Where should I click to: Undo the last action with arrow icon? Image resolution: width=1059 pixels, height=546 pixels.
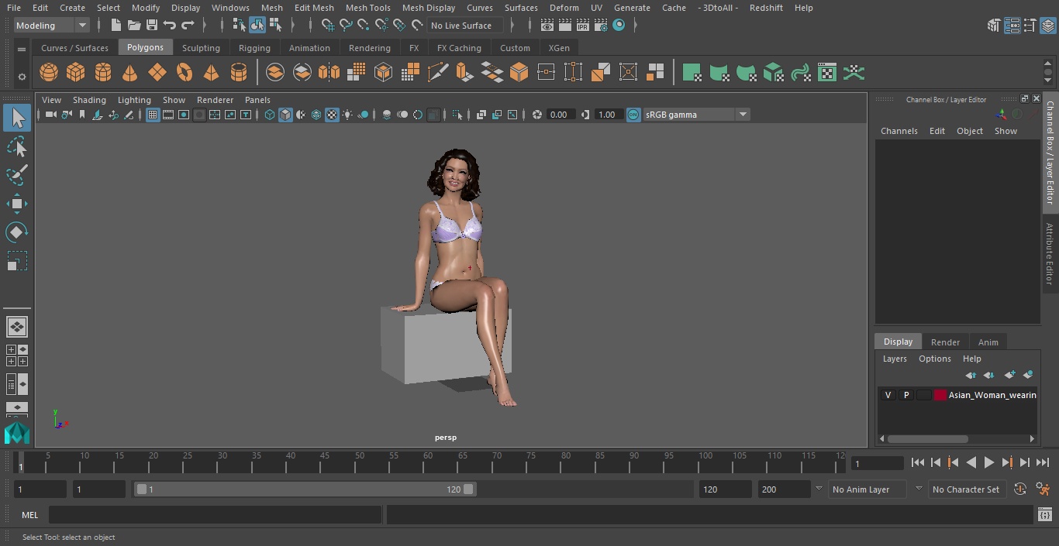pyautogui.click(x=170, y=26)
